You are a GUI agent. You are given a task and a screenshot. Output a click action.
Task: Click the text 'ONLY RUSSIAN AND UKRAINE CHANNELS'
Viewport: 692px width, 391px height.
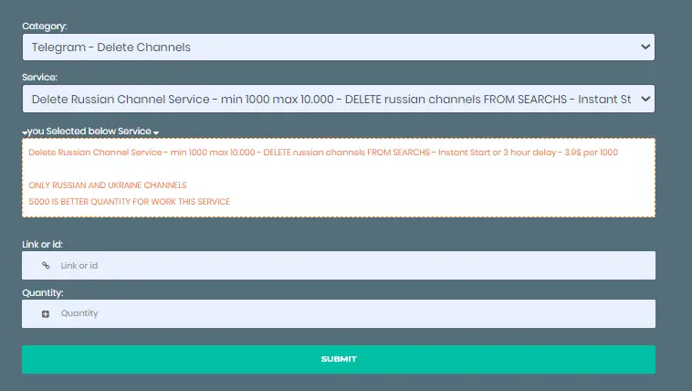[x=108, y=185]
